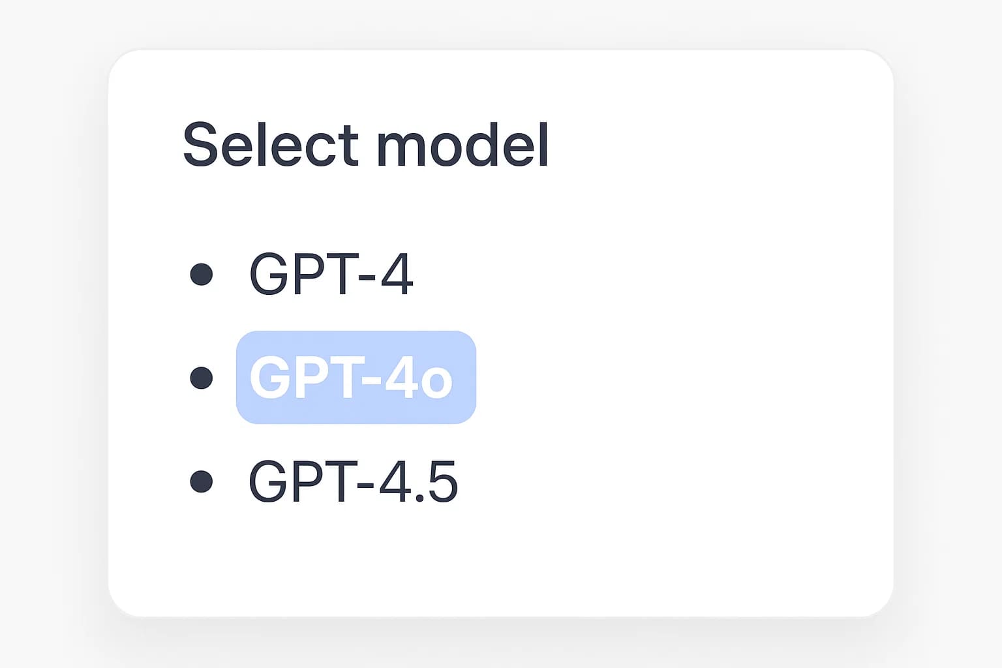Click the word "model" in the title
1002x668 pixels.
[463, 145]
